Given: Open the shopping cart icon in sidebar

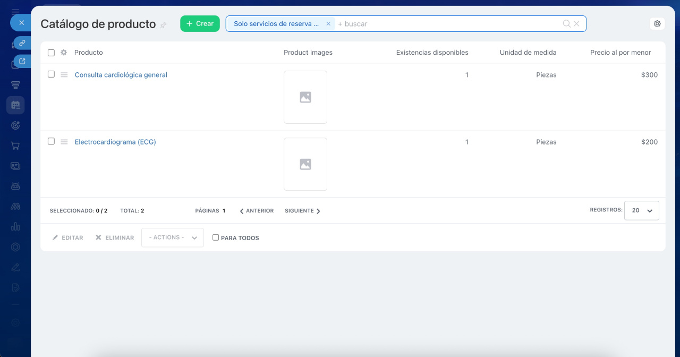Looking at the screenshot, I should [x=15, y=146].
